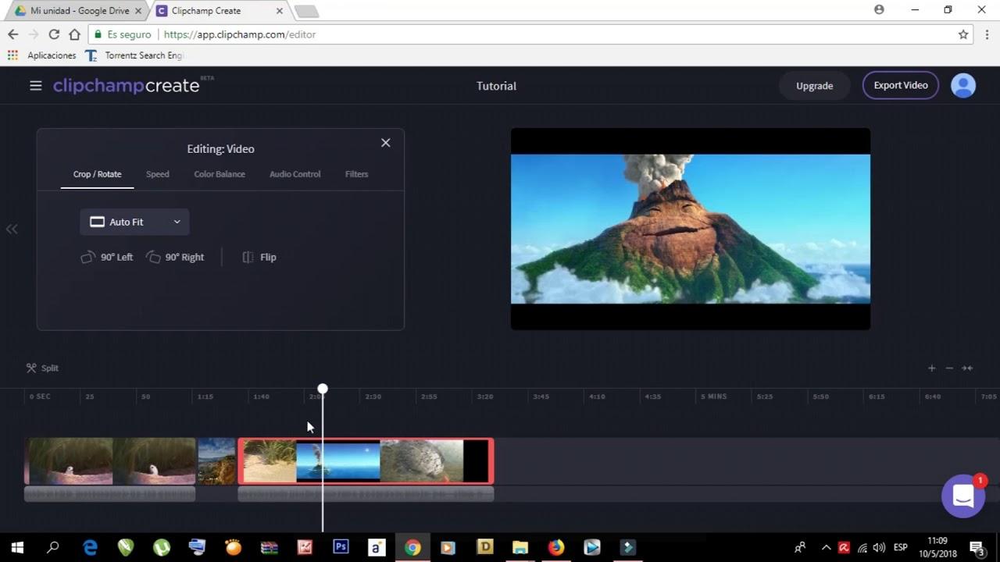Screen dimensions: 1000x562
Task: Switch to the Crop / Rotate tab
Action: pyautogui.click(x=97, y=174)
